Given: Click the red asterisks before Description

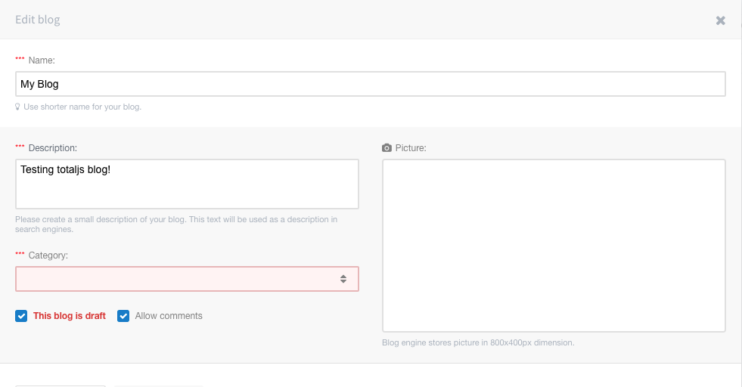Looking at the screenshot, I should pos(20,147).
